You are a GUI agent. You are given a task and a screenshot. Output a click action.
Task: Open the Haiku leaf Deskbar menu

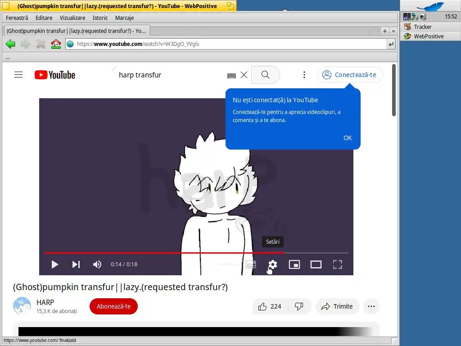click(430, 6)
